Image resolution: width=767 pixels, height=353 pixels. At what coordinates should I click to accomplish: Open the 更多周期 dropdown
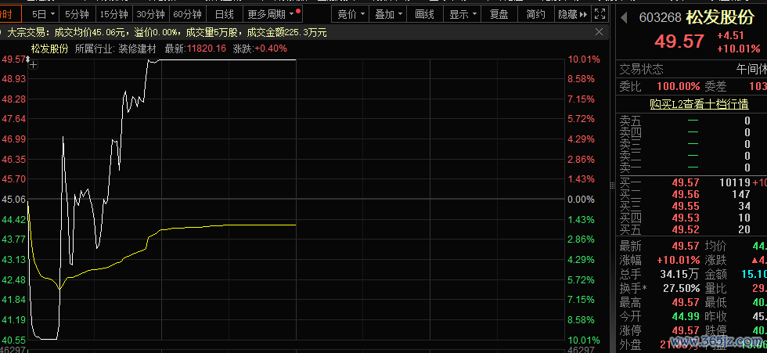pos(273,14)
